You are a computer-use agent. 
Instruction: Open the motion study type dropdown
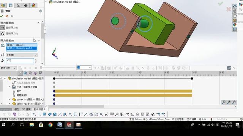coord(8,68)
